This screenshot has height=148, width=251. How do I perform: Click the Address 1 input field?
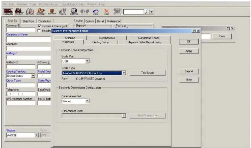tap(29, 57)
